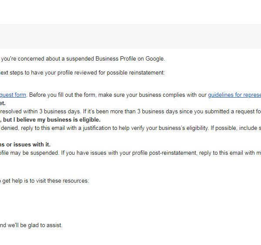Screen dimensions: 261x245
Task: Open the guidelines for representing link
Action: click(234, 95)
